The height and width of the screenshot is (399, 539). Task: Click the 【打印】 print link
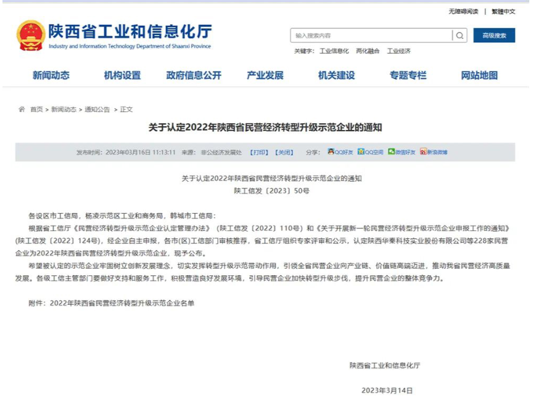click(x=259, y=152)
